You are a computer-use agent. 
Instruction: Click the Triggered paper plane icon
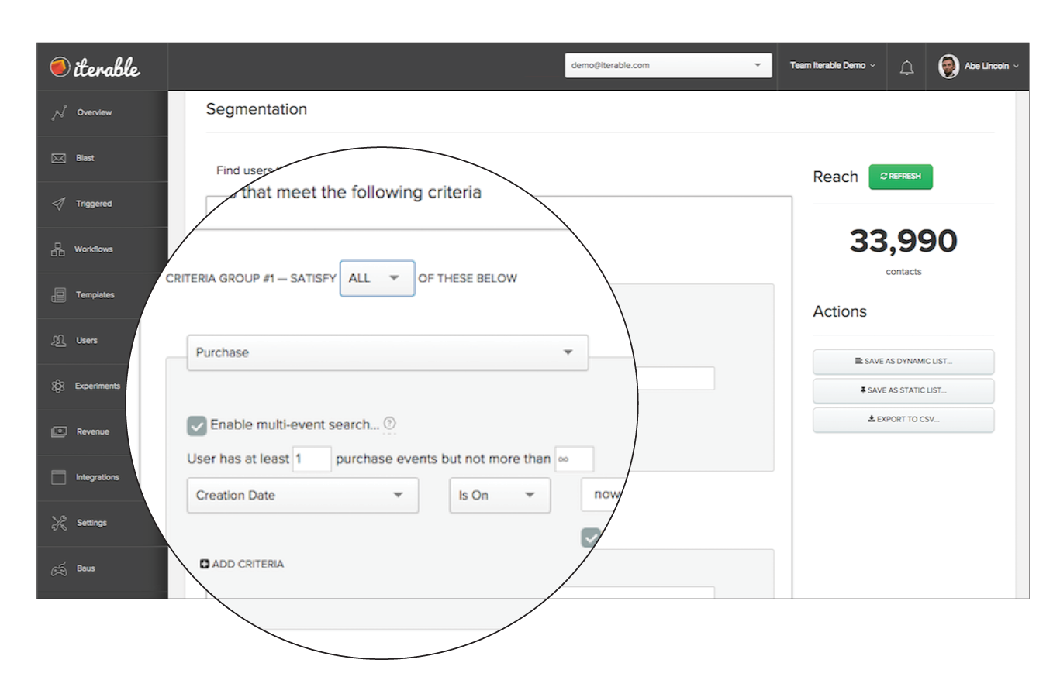(58, 204)
